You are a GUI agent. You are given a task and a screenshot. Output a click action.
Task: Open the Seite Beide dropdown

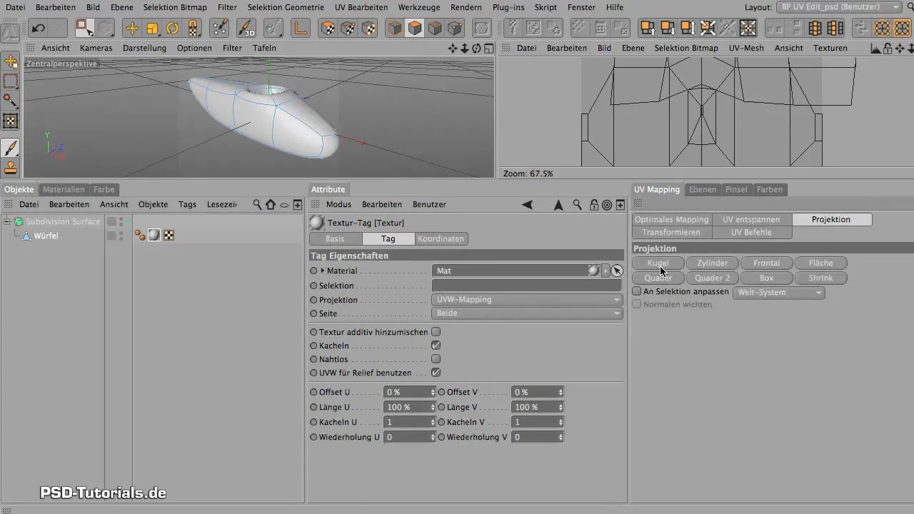tap(527, 313)
